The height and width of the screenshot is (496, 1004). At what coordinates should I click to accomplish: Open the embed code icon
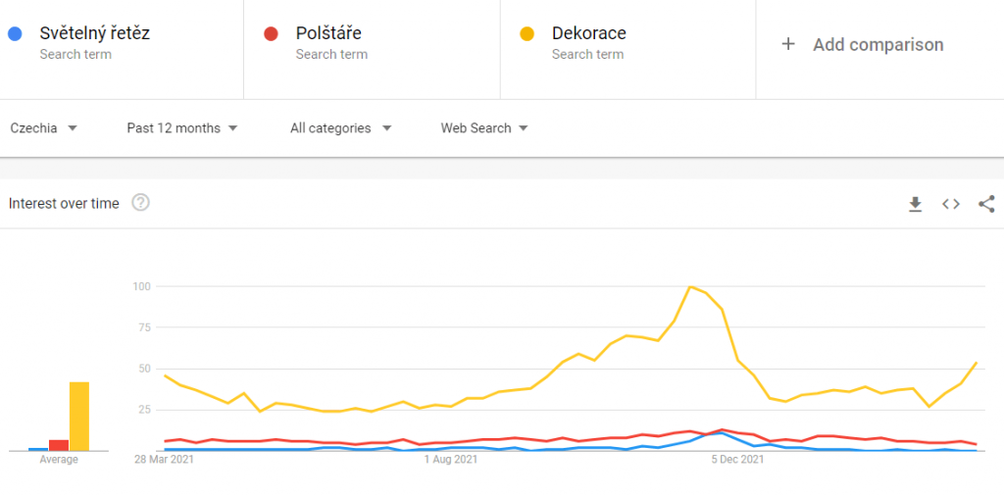[950, 204]
